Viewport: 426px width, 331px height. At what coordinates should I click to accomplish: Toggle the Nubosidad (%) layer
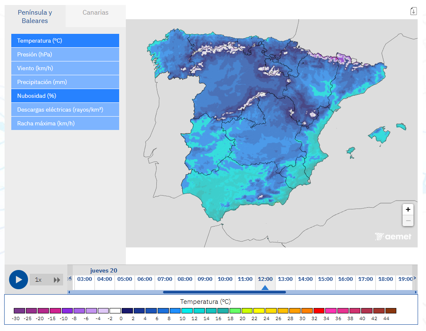(x=65, y=96)
